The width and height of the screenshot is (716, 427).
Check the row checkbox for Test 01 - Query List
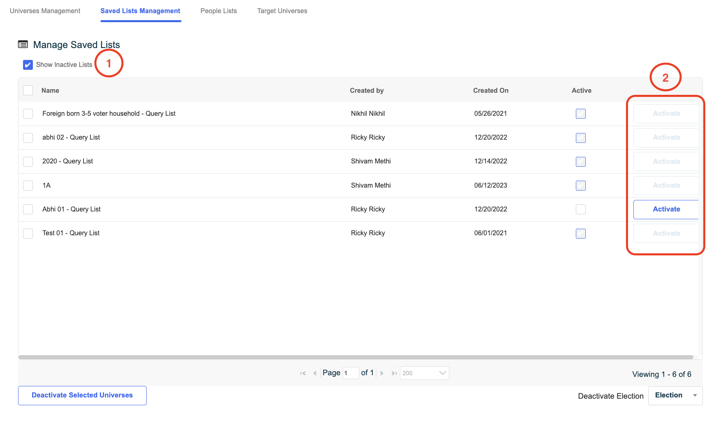pos(28,233)
